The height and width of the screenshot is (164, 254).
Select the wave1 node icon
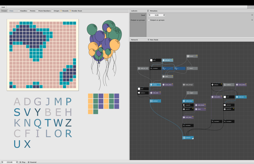(188, 68)
